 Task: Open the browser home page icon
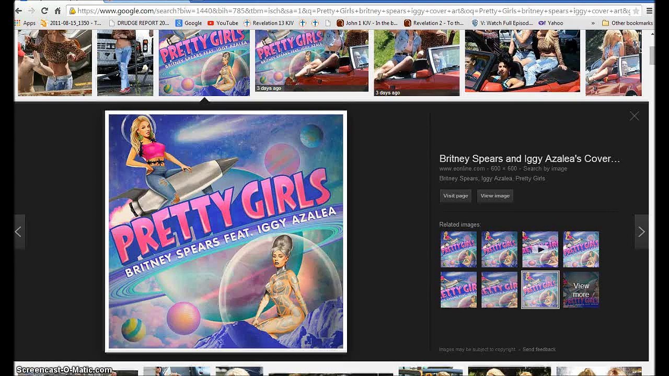pyautogui.click(x=57, y=10)
